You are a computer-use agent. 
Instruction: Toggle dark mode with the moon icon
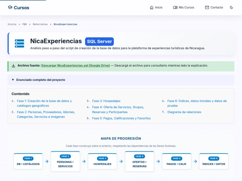[x=231, y=8]
